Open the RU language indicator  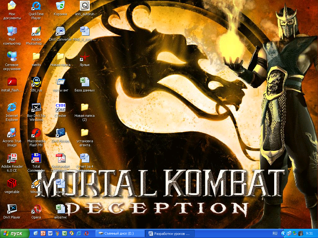[275, 233]
